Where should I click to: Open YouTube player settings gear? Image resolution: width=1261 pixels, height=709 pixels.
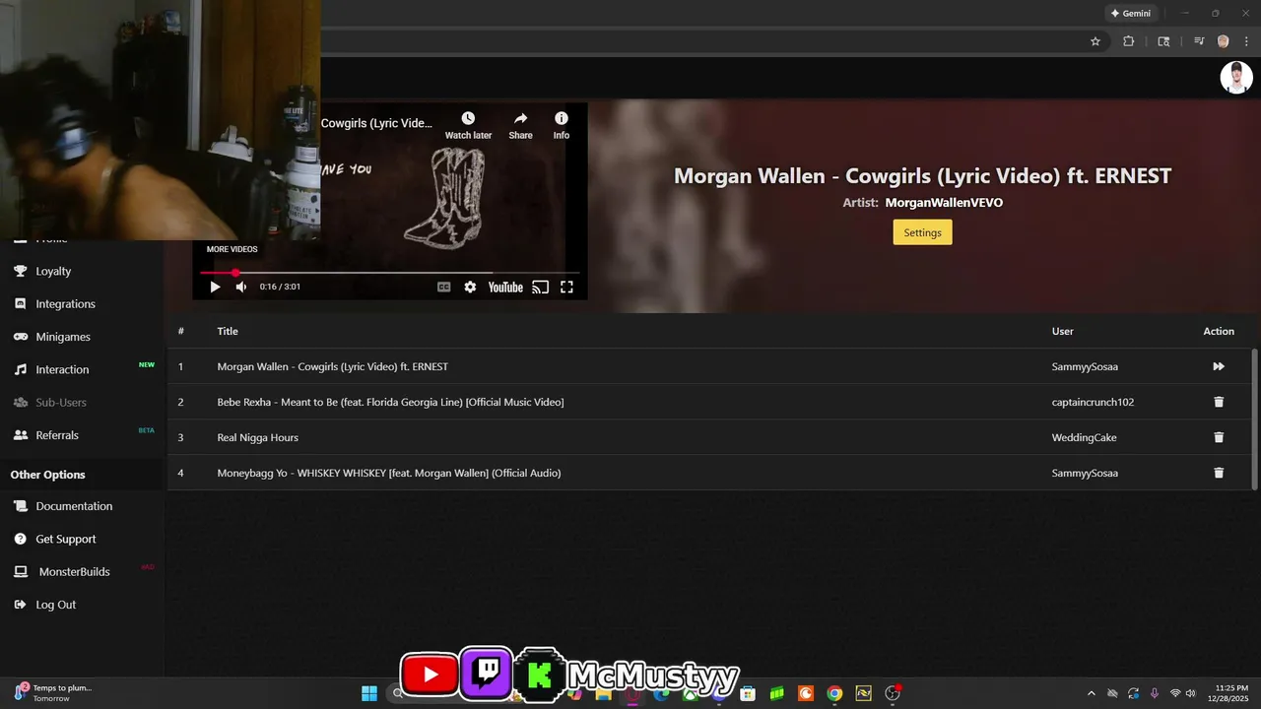[x=470, y=287]
